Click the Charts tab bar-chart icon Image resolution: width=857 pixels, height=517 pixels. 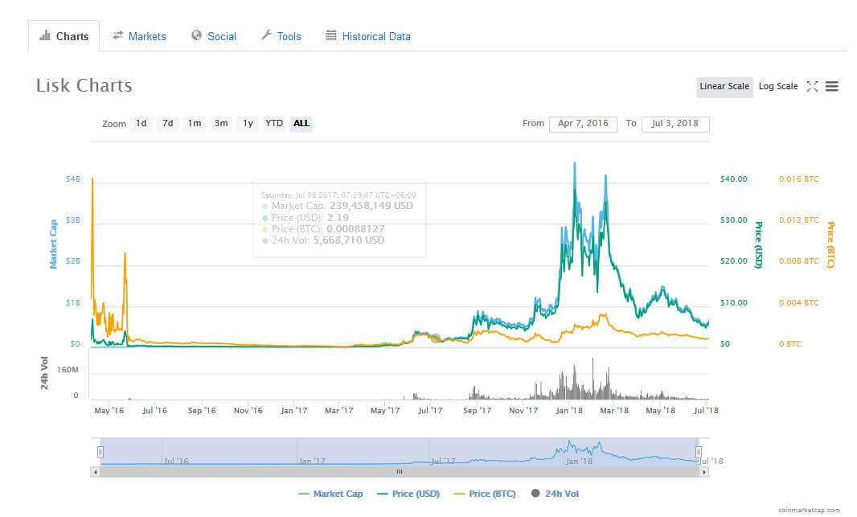click(45, 35)
